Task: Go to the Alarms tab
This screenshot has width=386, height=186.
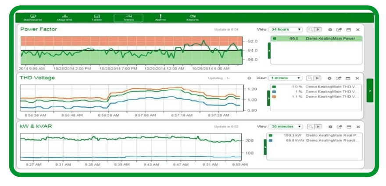Action: click(161, 18)
